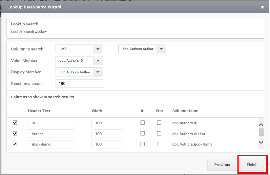Edit the Author header text field
The width and height of the screenshot is (270, 175).
point(51,134)
